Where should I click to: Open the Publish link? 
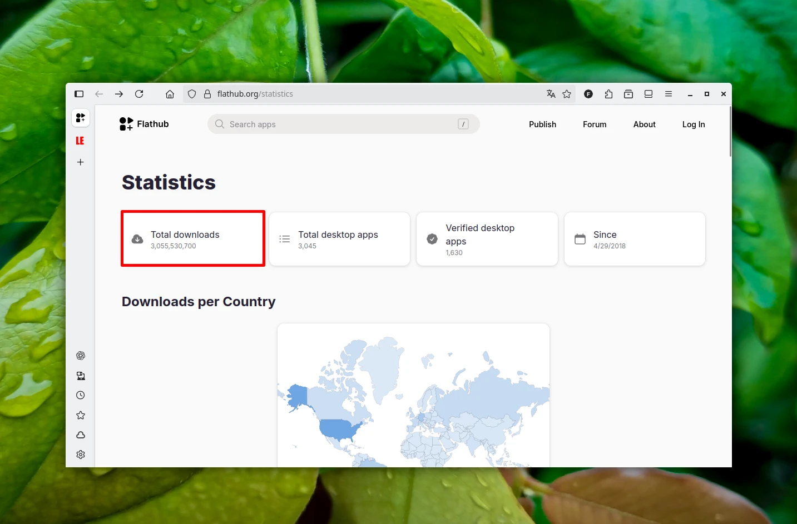[x=542, y=124]
